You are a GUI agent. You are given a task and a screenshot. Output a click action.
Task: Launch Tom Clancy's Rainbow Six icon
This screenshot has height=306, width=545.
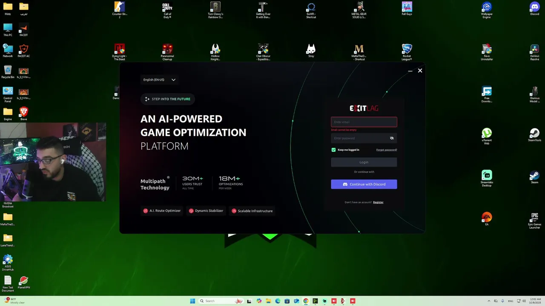pos(215,10)
